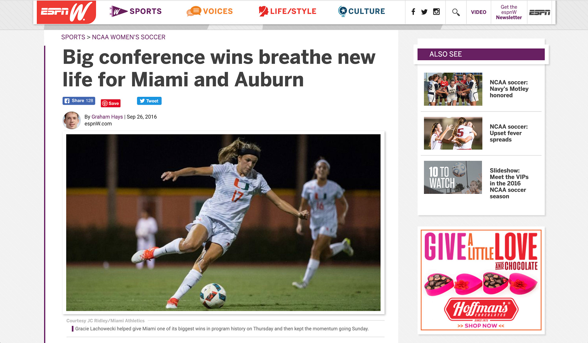Tweet this article
The height and width of the screenshot is (343, 588).
[149, 101]
